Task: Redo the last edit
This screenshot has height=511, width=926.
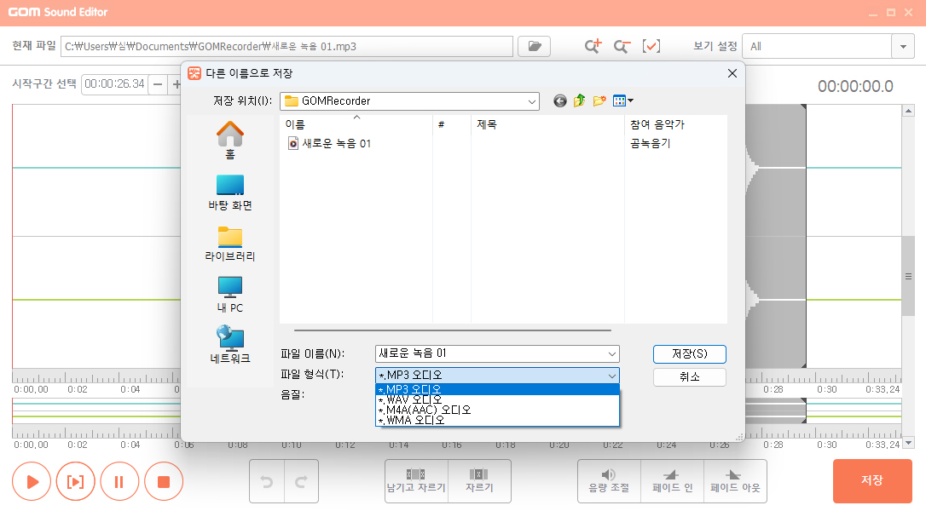Action: point(301,481)
